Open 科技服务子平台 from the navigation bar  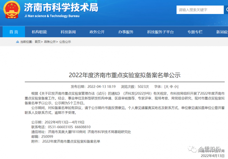click(x=160, y=32)
